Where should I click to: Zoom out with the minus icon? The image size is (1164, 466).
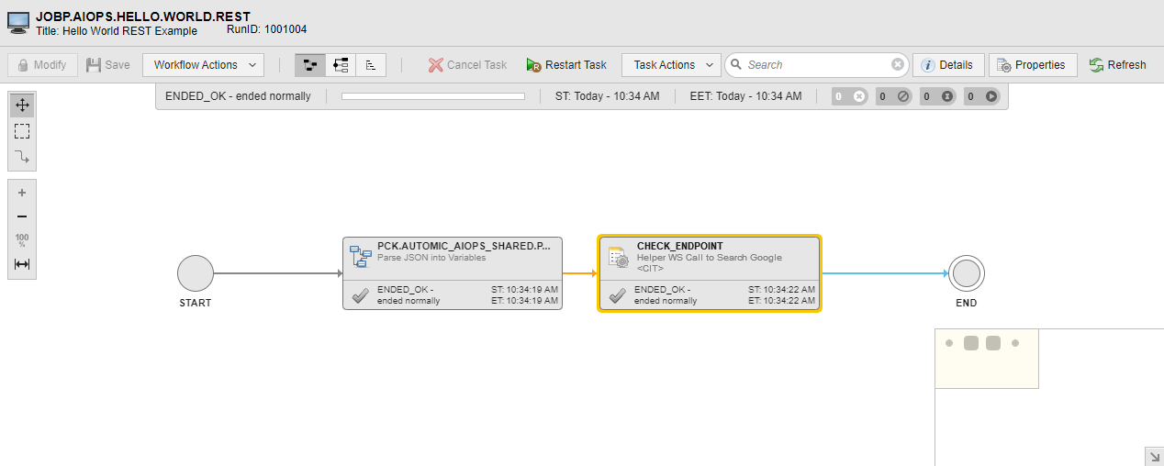point(22,216)
